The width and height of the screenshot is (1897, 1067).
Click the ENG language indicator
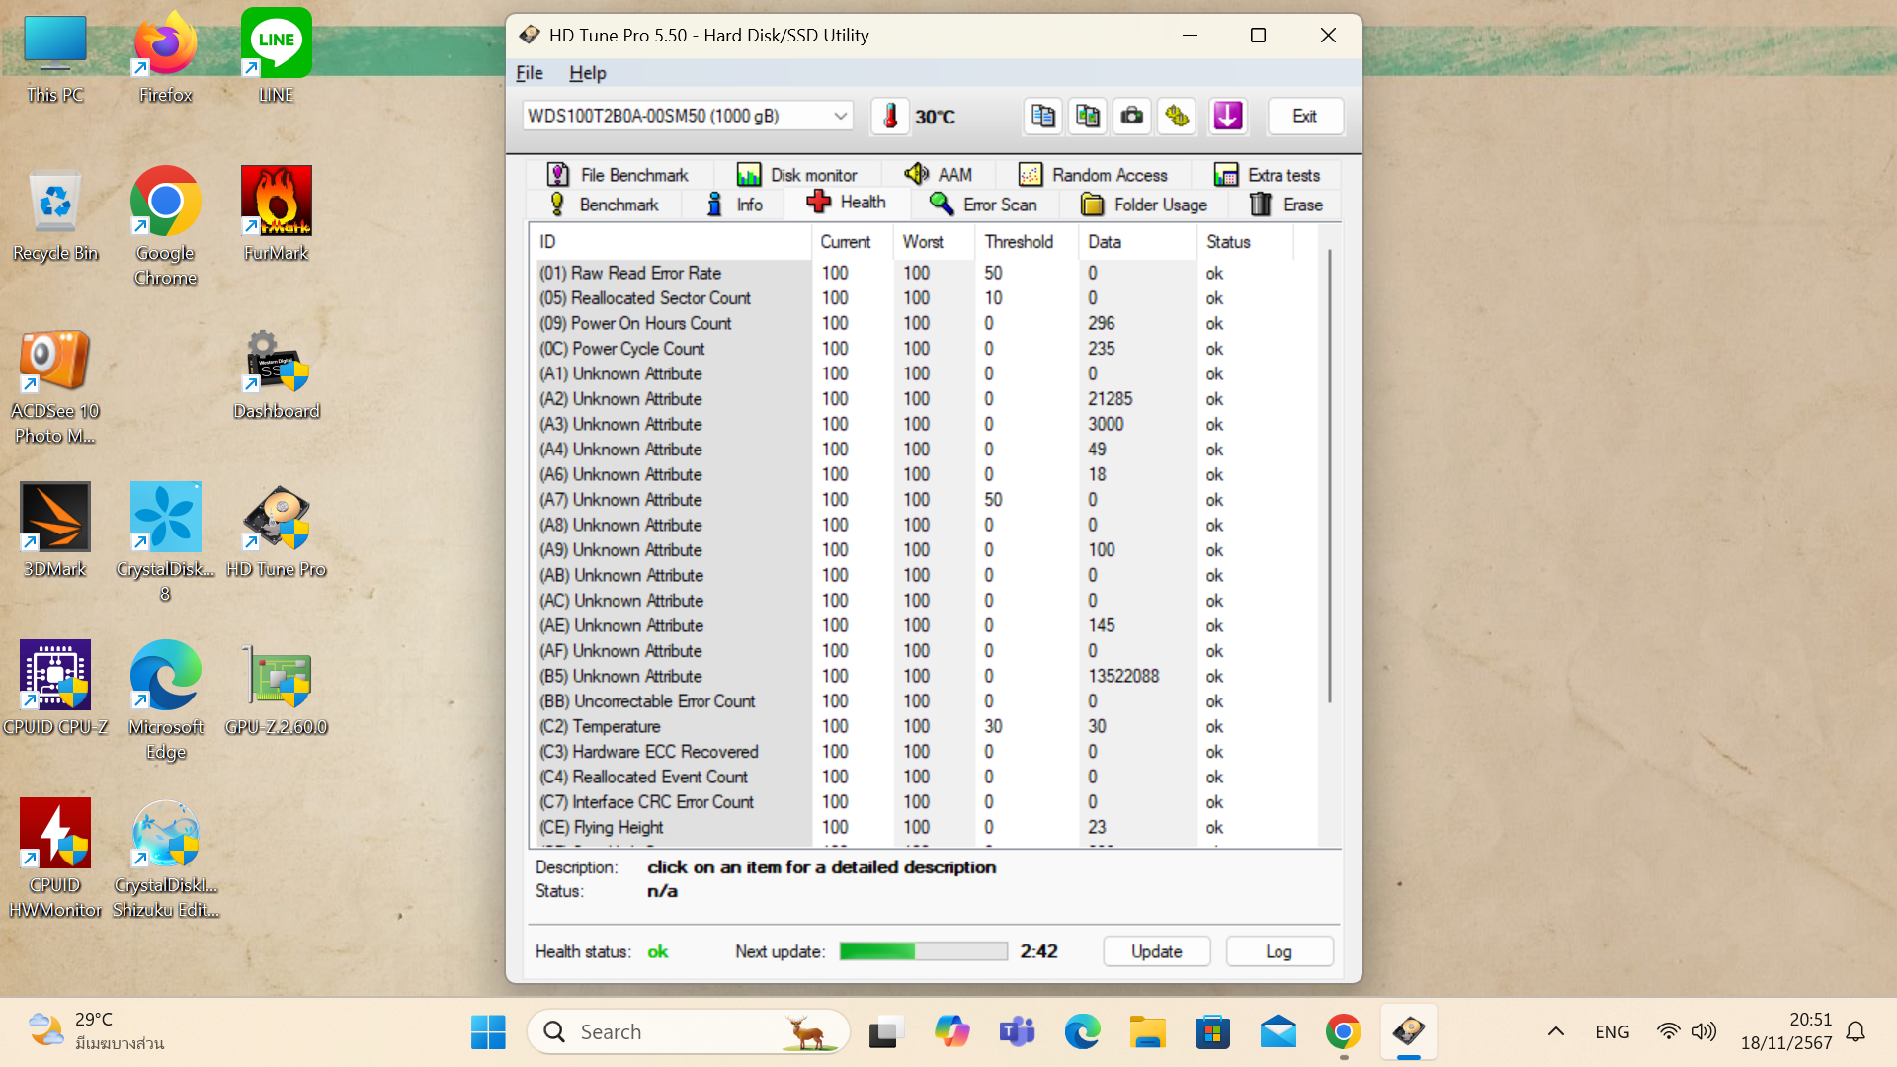[1611, 1032]
